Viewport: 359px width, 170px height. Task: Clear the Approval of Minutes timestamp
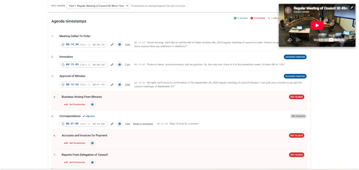[x=128, y=84]
